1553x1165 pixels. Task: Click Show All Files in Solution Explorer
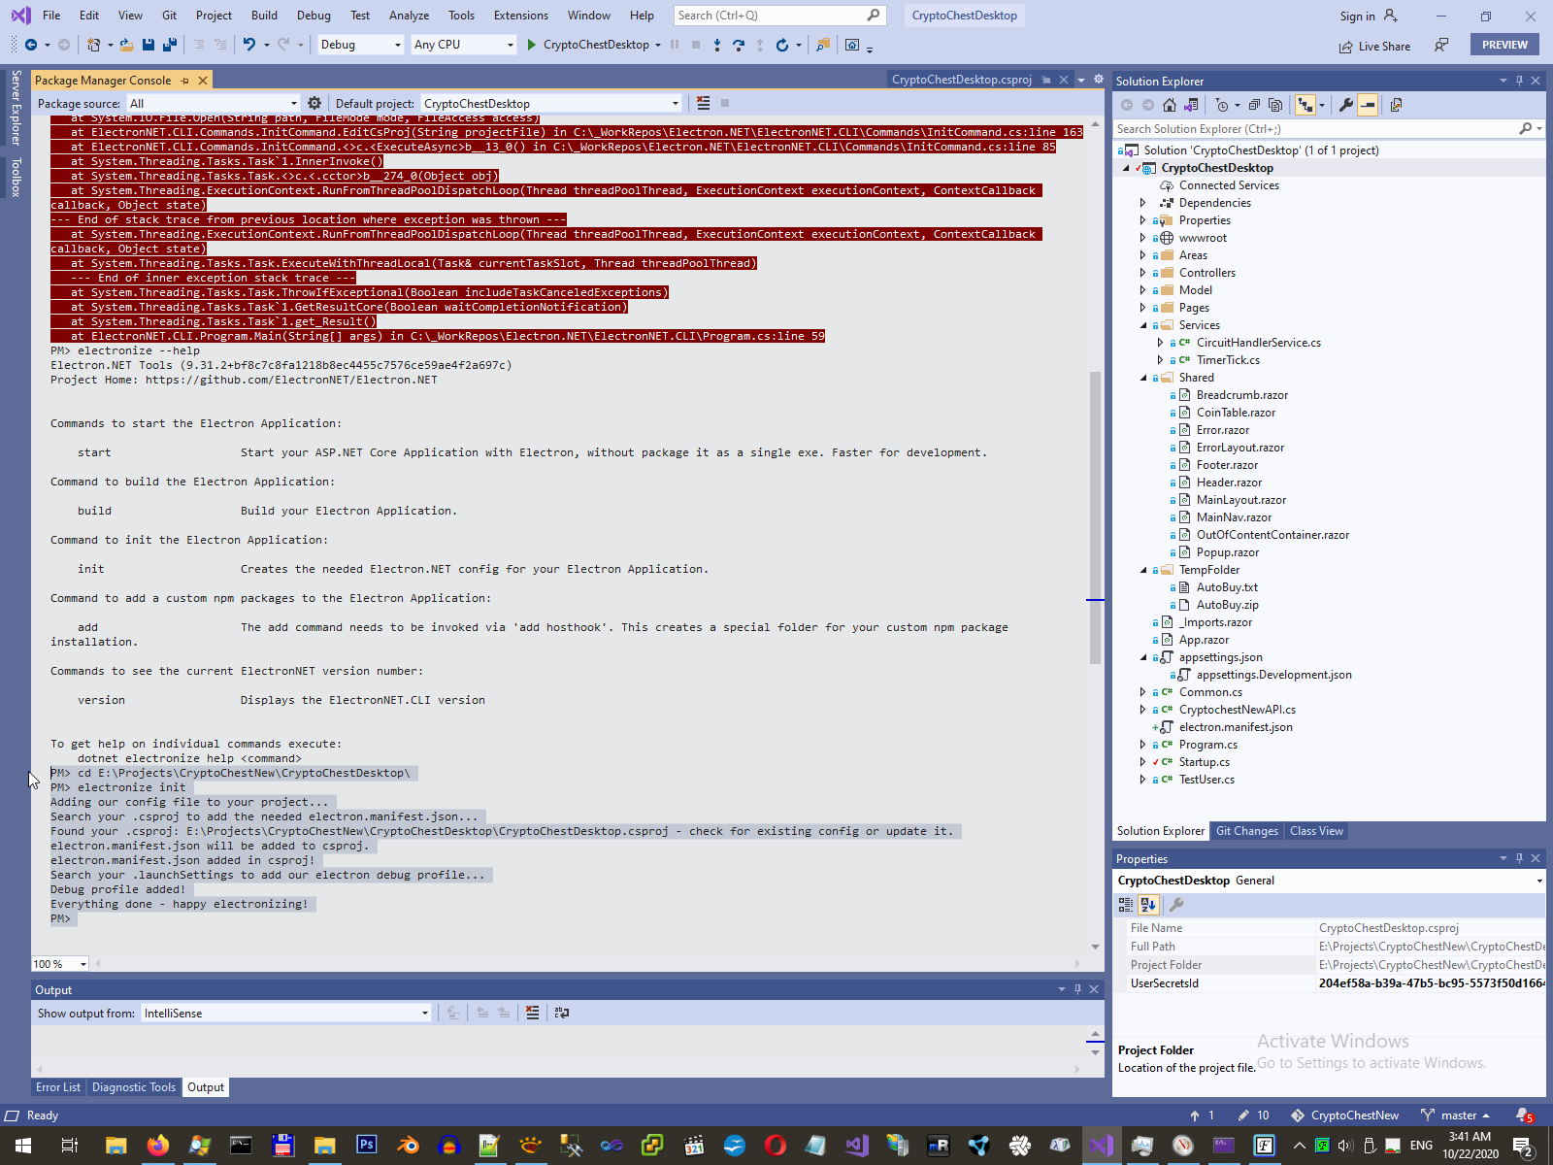click(x=1275, y=105)
